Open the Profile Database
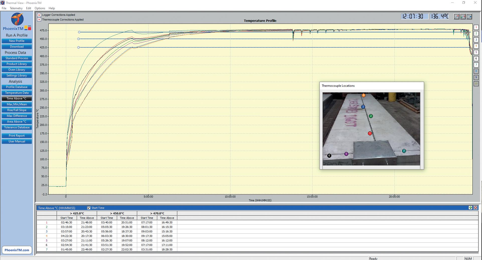The height and width of the screenshot is (260, 482). 17,87
